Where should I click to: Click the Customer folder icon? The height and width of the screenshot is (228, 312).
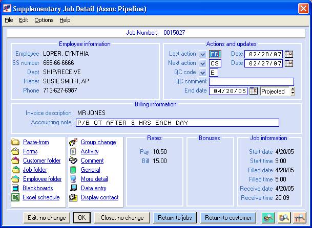point(15,161)
